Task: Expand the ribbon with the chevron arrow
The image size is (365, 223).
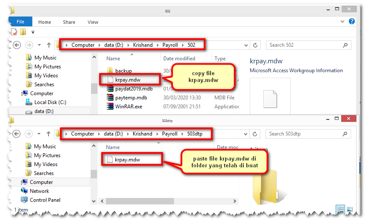Action: click(x=343, y=21)
